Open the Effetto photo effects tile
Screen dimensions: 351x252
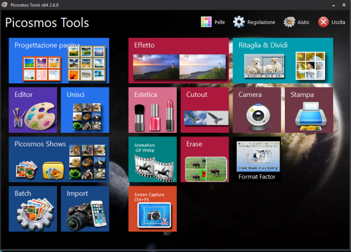pos(179,61)
